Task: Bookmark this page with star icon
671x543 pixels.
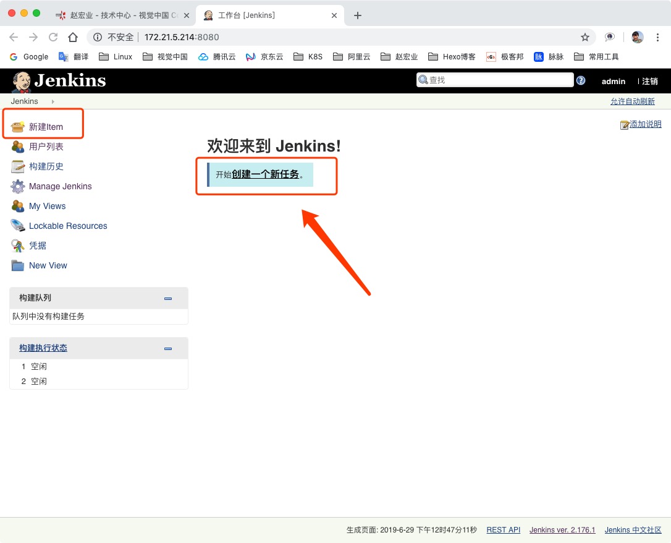Action: click(x=585, y=37)
